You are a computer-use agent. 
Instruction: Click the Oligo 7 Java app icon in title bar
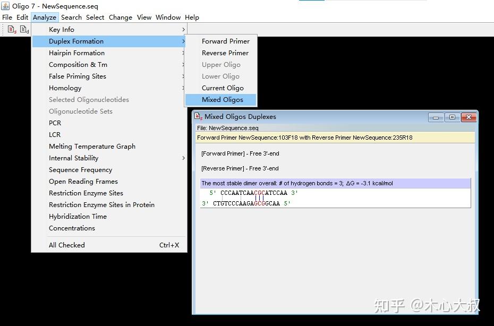(x=5, y=6)
